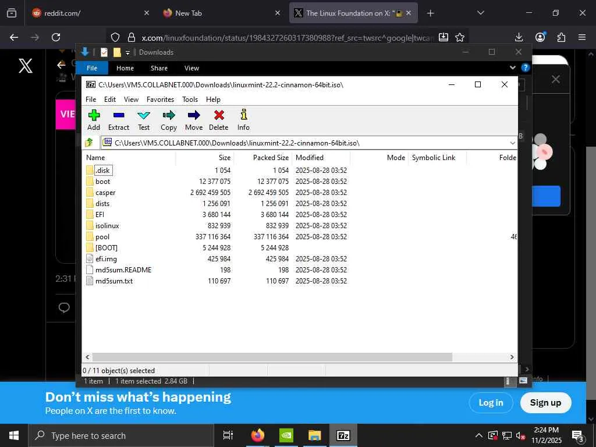Viewport: 596px width, 447px height.
Task: Open the Favorites menu in 7-Zip
Action: (161, 99)
